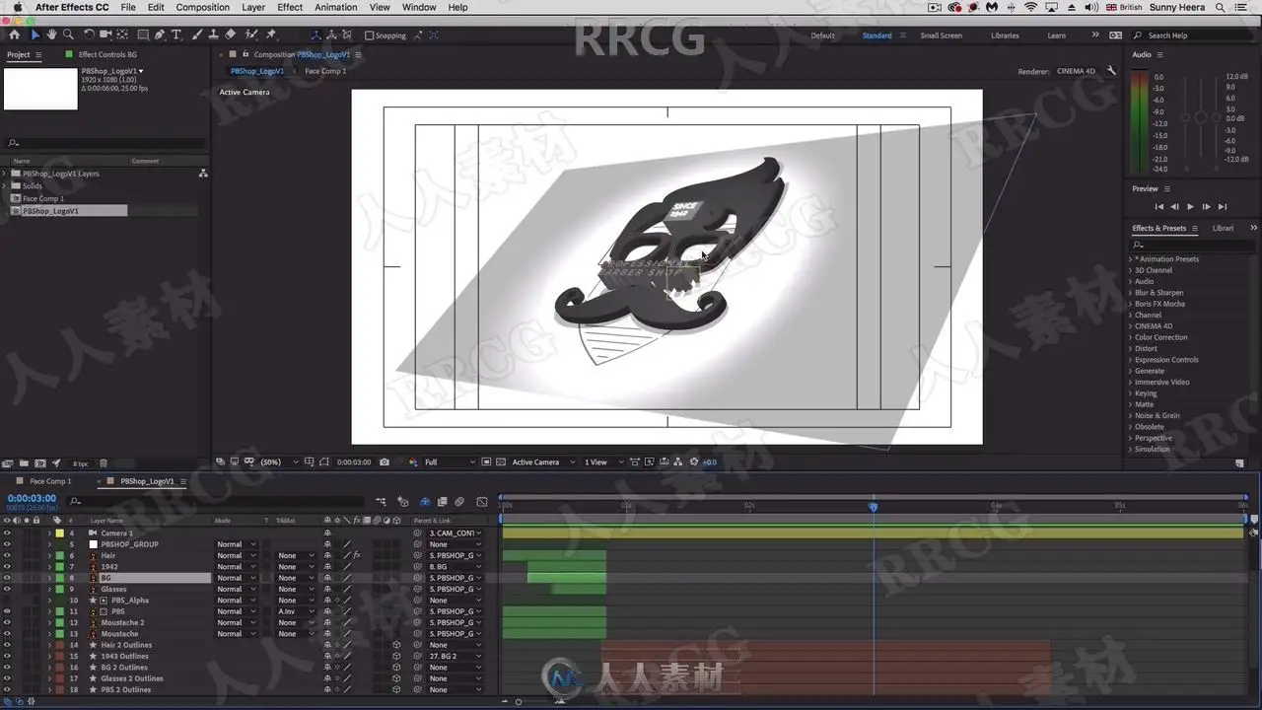Open the Animation menu
The height and width of the screenshot is (710, 1262).
(x=336, y=7)
